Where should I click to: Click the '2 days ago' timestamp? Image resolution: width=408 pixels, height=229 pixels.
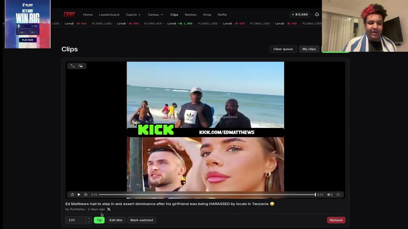click(x=96, y=209)
